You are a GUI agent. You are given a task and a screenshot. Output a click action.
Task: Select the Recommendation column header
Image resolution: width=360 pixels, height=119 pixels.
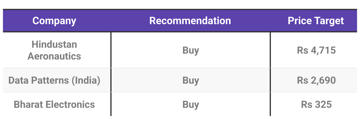(190, 21)
